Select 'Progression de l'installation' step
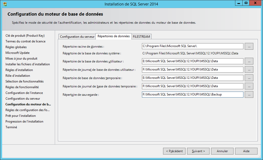Image resolution: width=263 pixels, height=160 pixels. [24, 121]
